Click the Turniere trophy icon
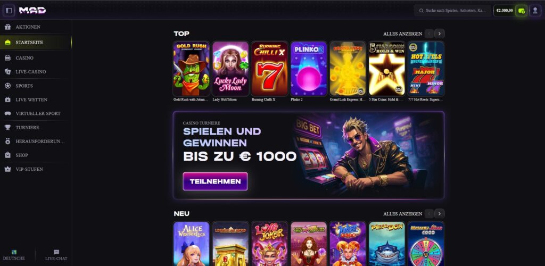The image size is (545, 266). pyautogui.click(x=7, y=128)
